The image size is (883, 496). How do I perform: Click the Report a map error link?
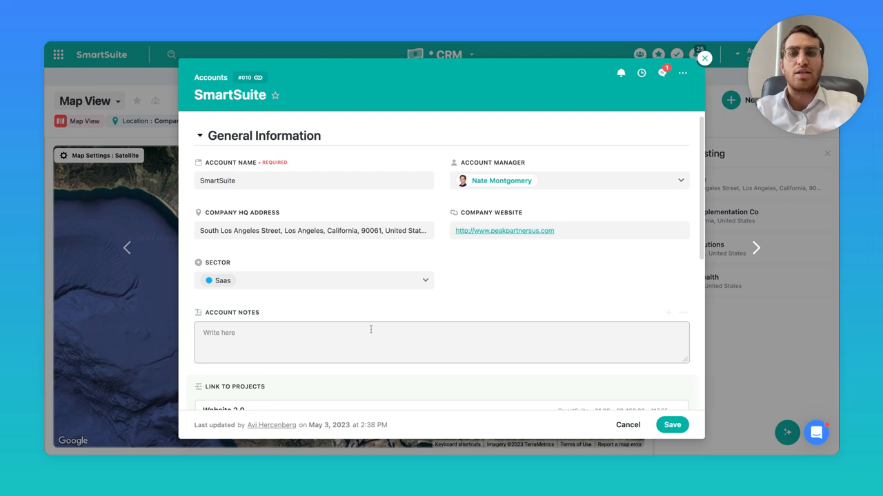[619, 444]
